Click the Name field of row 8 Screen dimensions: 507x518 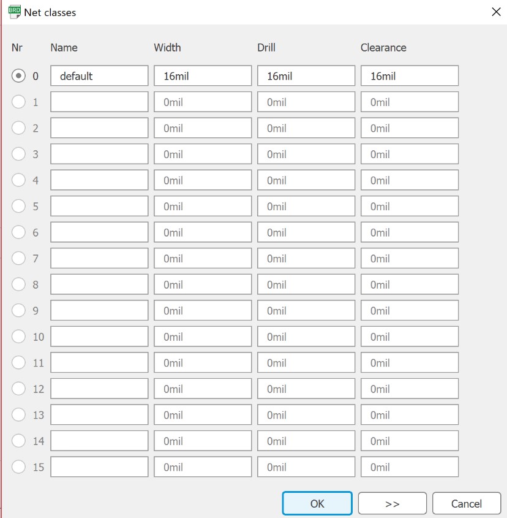pyautogui.click(x=99, y=284)
